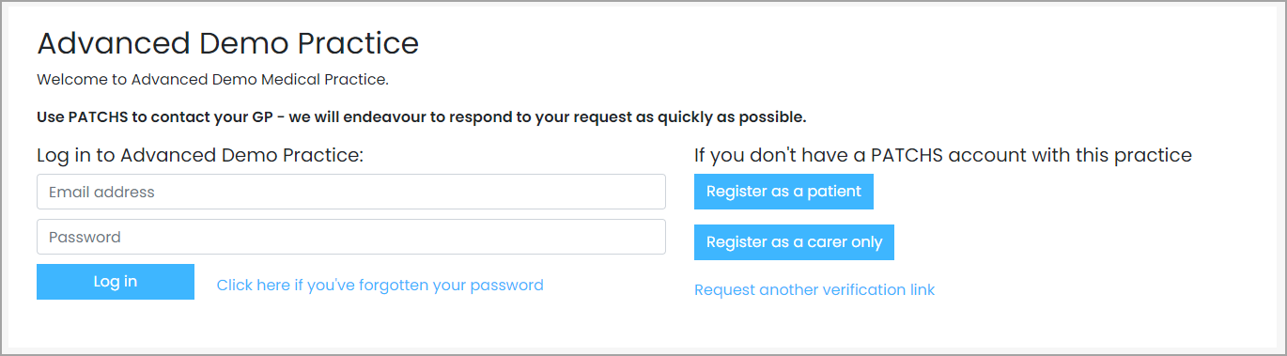Image resolution: width=1287 pixels, height=356 pixels.
Task: Click the Email address input field
Action: coord(351,192)
